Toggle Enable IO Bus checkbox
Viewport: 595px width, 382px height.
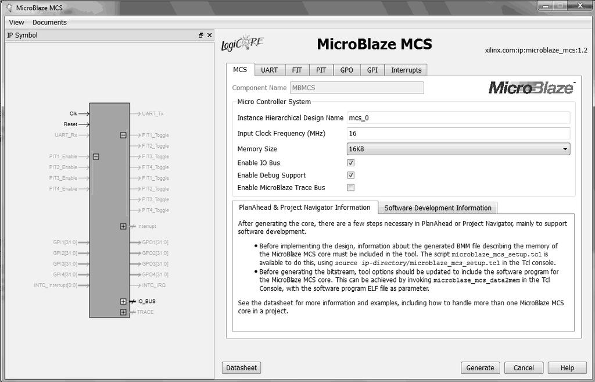[x=351, y=163]
